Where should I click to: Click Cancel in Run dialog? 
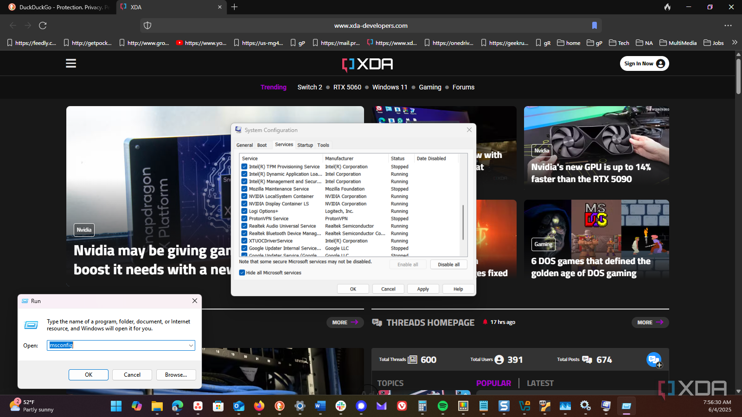(x=132, y=375)
